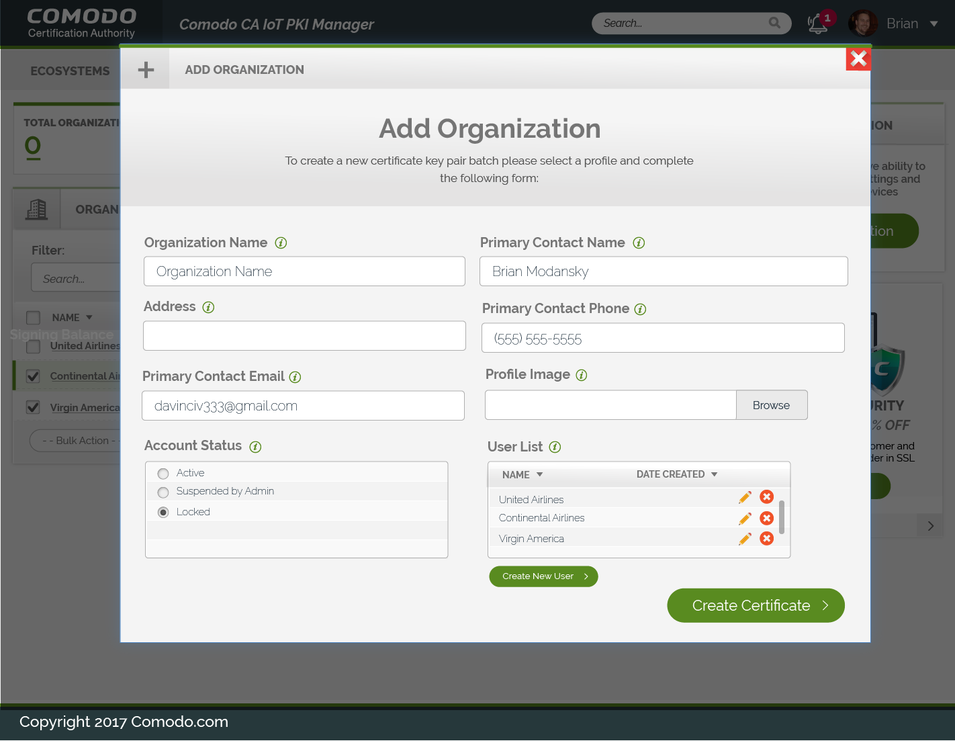Screen dimensions: 955x741
Task: Delete United Airlines from user list
Action: click(766, 496)
